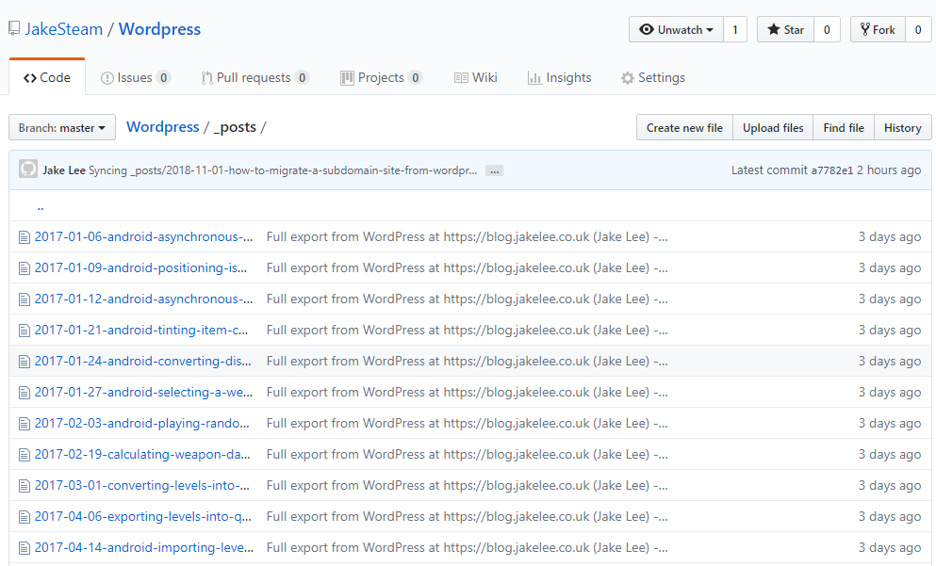Open the file 2017-01-09-android-positioning-is
Viewport: 936px width, 566px height.
click(x=140, y=267)
